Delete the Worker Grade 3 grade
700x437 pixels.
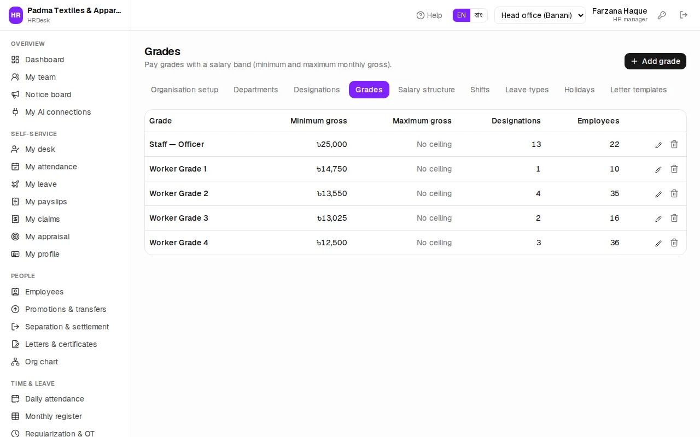coord(674,218)
